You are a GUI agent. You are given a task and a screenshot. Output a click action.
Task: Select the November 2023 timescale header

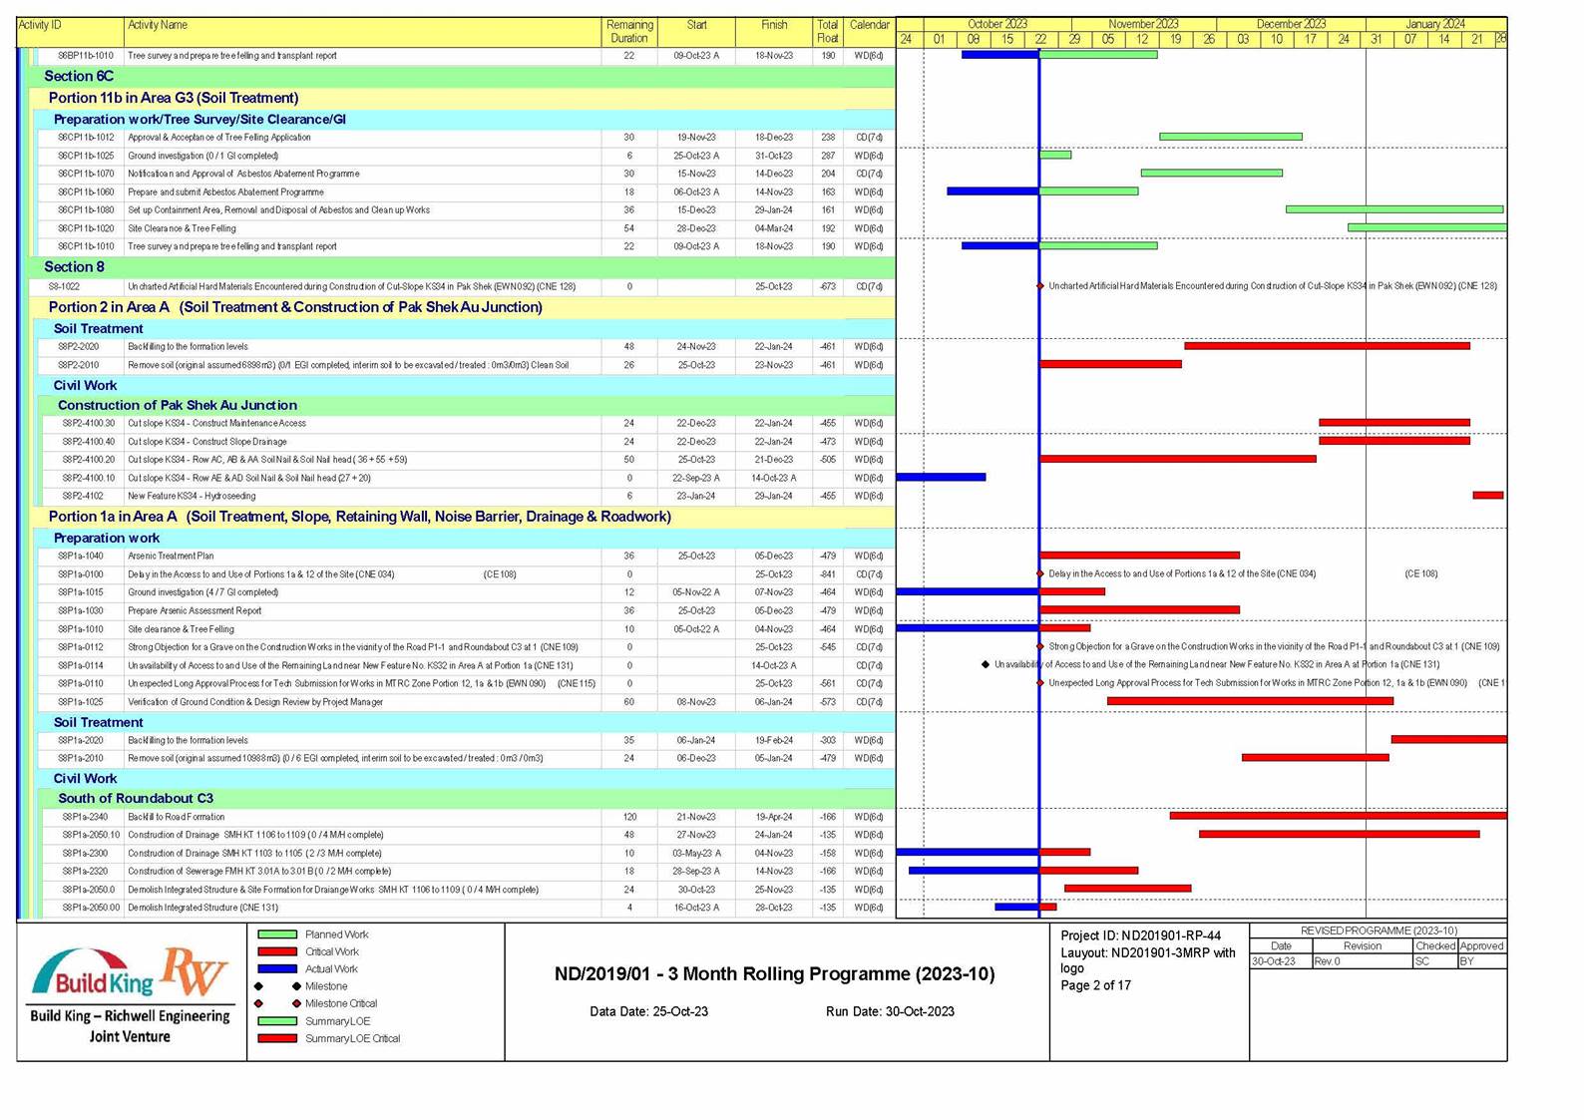pyautogui.click(x=1143, y=24)
